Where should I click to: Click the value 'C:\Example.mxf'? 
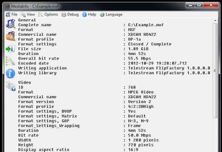(x=146, y=25)
